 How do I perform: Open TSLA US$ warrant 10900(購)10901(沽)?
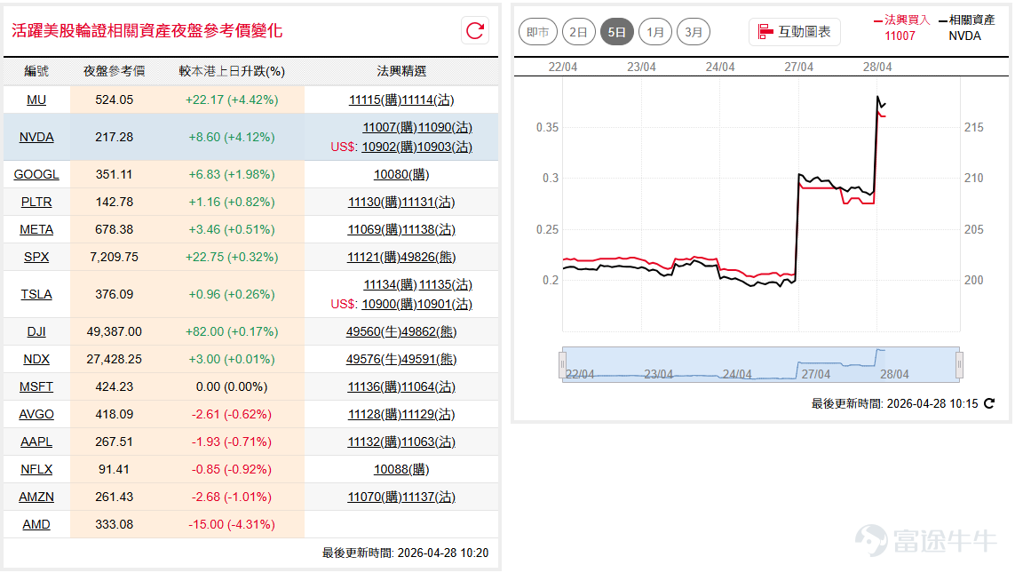416,305
